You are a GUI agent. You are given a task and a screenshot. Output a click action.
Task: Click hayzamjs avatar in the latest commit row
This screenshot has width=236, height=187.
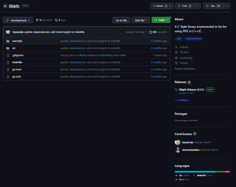point(8,32)
